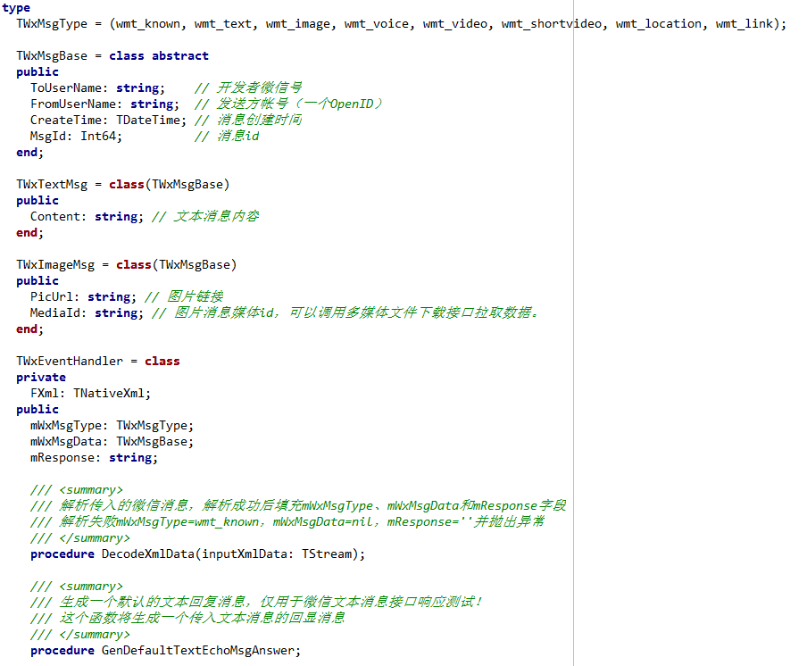Click the 图片链接 comment

pyautogui.click(x=184, y=297)
